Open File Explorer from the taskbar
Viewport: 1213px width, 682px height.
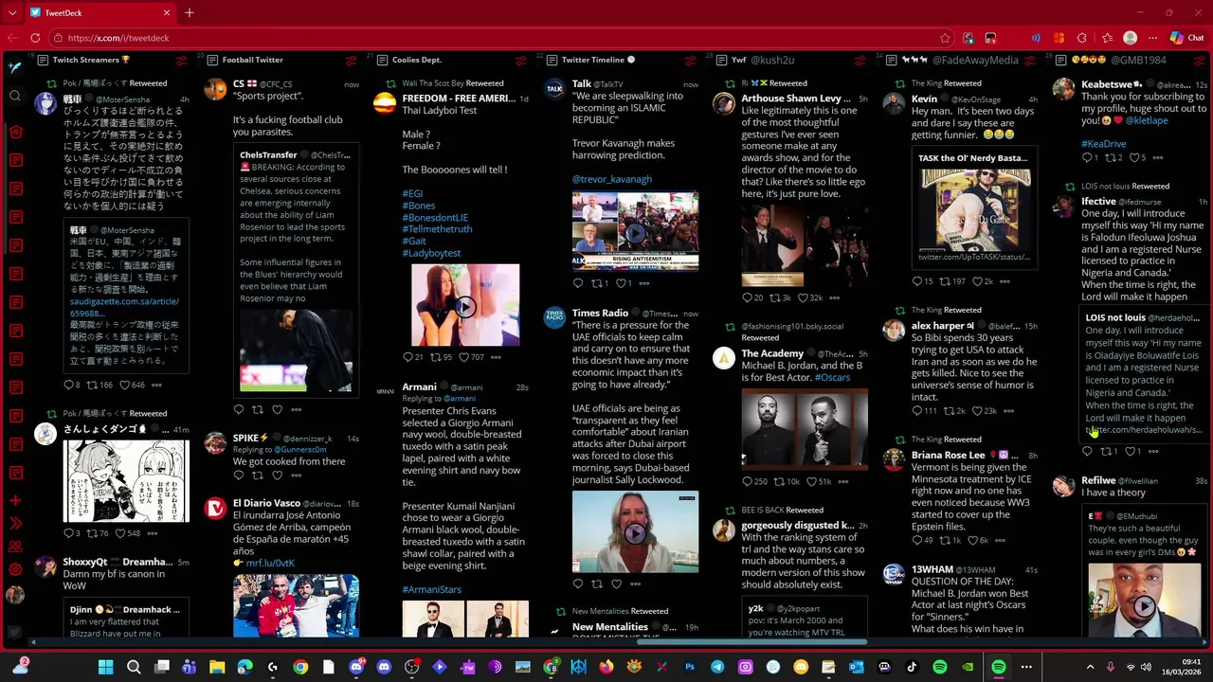(217, 667)
